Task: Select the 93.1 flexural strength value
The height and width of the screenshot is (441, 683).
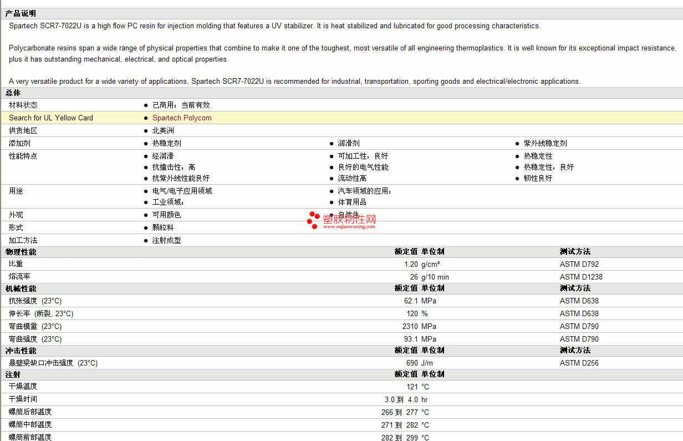Action: (x=411, y=339)
